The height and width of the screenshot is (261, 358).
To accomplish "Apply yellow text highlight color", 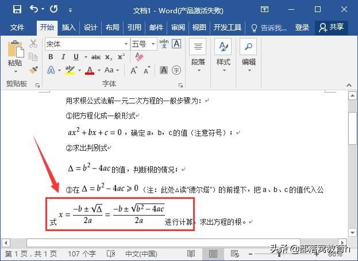I will click(x=70, y=70).
